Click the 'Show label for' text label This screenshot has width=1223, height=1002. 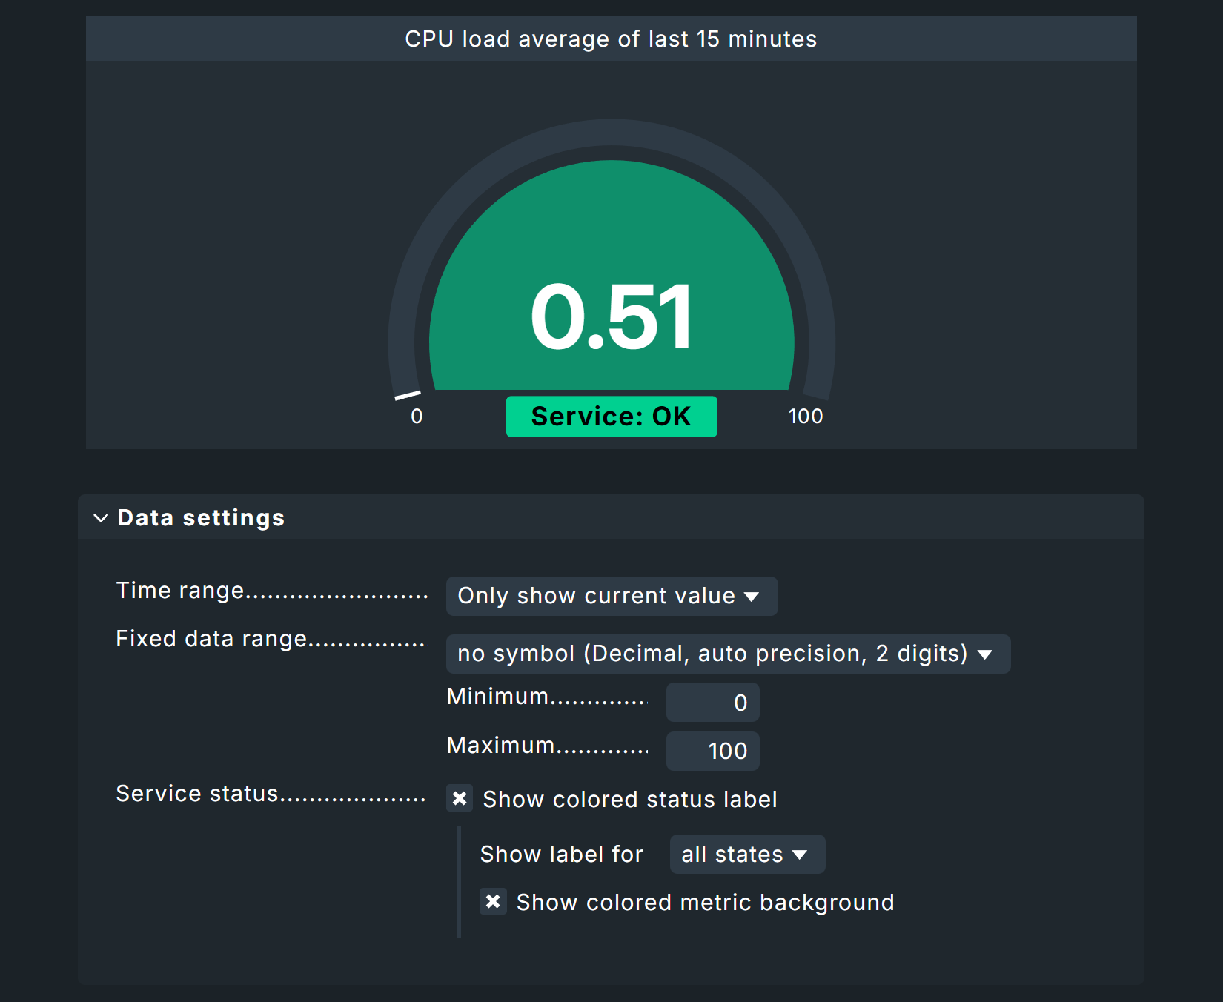pos(561,854)
